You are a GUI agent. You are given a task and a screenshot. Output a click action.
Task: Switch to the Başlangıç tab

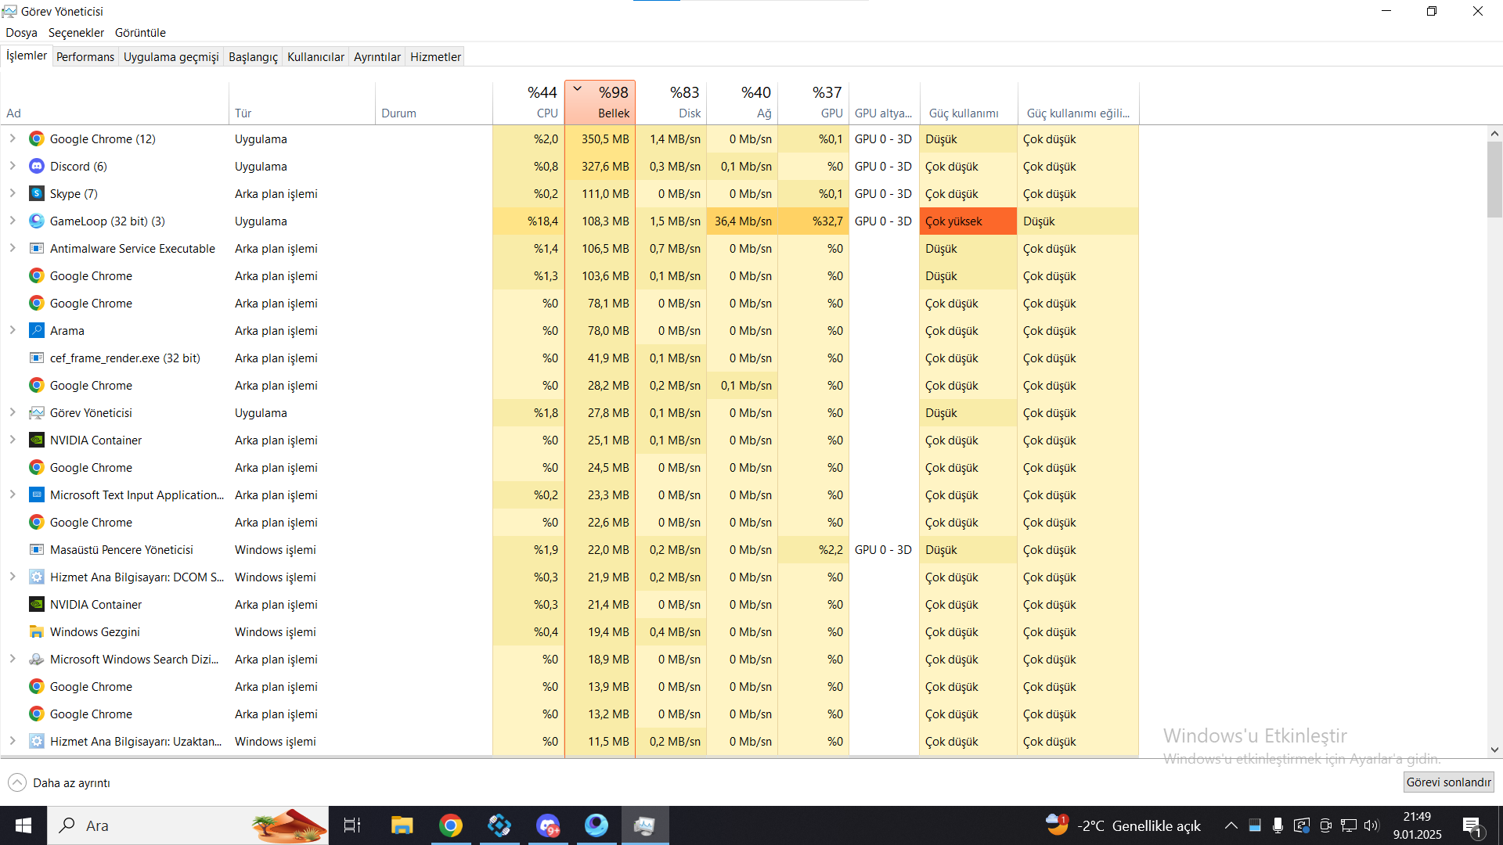(x=253, y=56)
